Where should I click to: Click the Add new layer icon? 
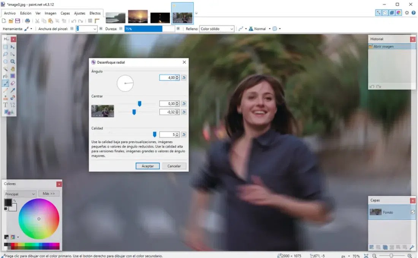click(371, 247)
